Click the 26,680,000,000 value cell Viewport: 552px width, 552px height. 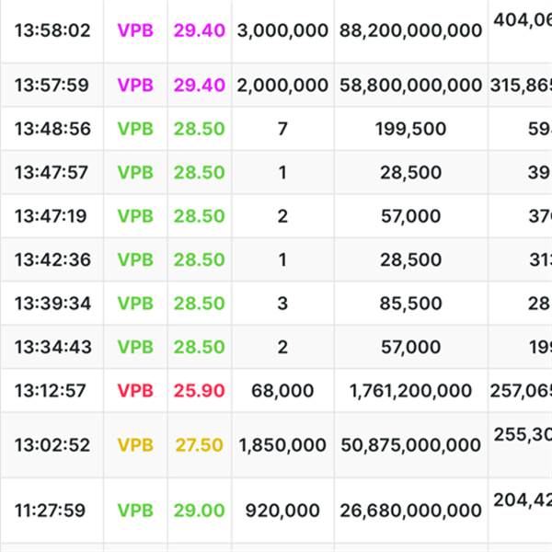410,511
